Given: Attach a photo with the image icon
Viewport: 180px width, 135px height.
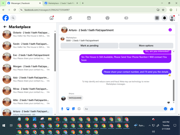Looking at the screenshot, I should click(68, 109).
